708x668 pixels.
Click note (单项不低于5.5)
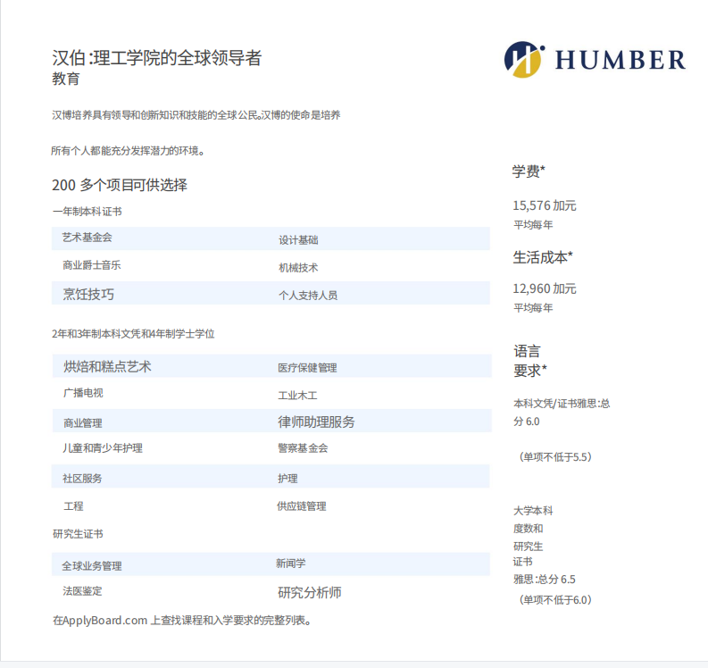coord(555,456)
